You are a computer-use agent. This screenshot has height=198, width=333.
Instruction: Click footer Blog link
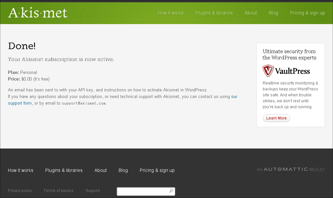123,170
